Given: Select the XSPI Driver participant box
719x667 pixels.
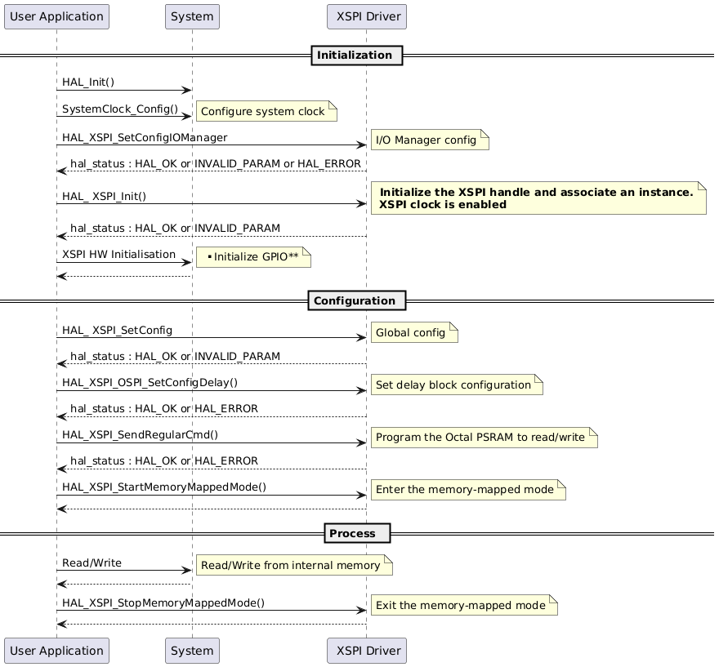Looking at the screenshot, I should [x=366, y=16].
